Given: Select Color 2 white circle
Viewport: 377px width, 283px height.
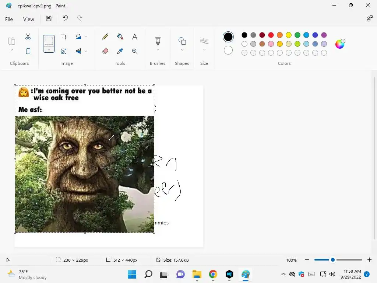Looking at the screenshot, I should (x=228, y=50).
